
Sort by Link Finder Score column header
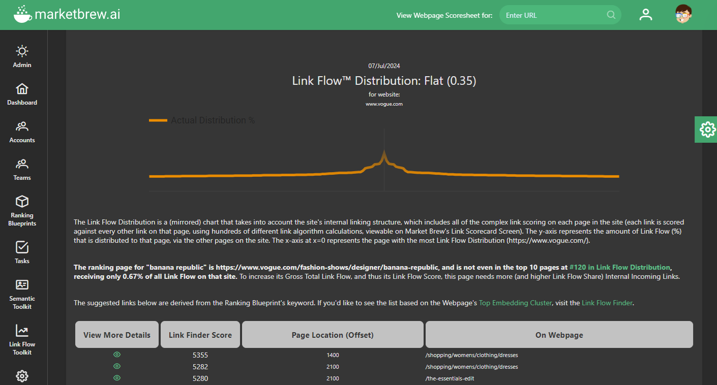coord(200,335)
